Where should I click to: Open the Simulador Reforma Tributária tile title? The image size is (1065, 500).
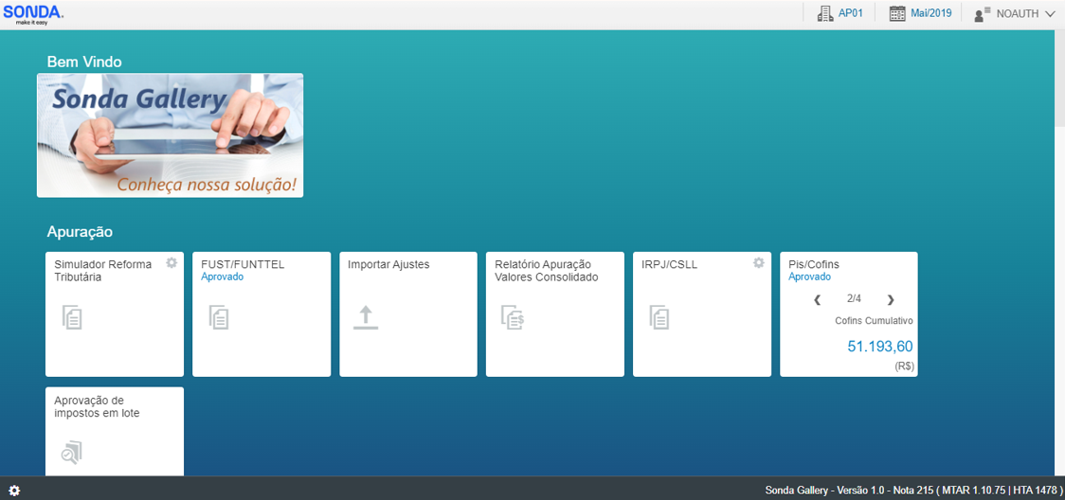(x=103, y=270)
